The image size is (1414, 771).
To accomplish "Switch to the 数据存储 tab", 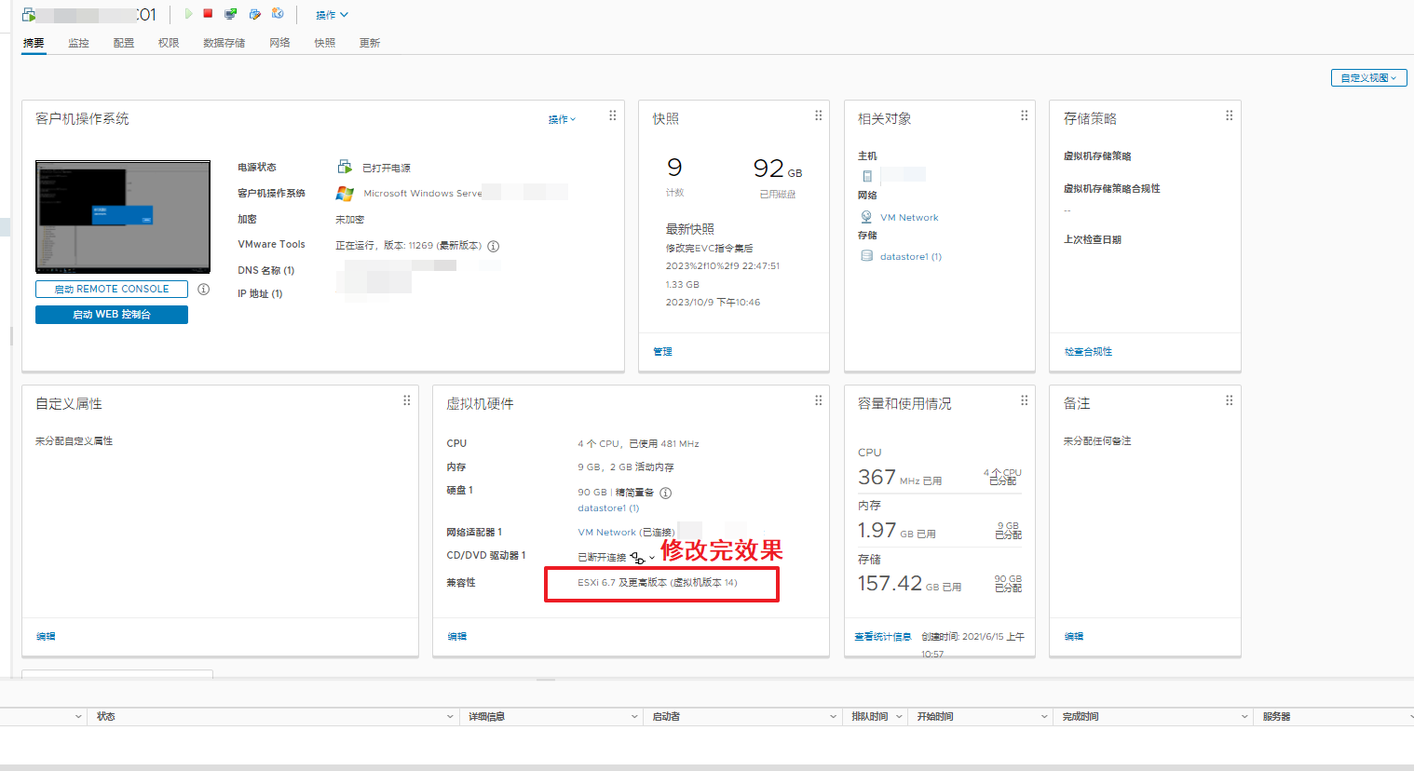I will [x=224, y=43].
